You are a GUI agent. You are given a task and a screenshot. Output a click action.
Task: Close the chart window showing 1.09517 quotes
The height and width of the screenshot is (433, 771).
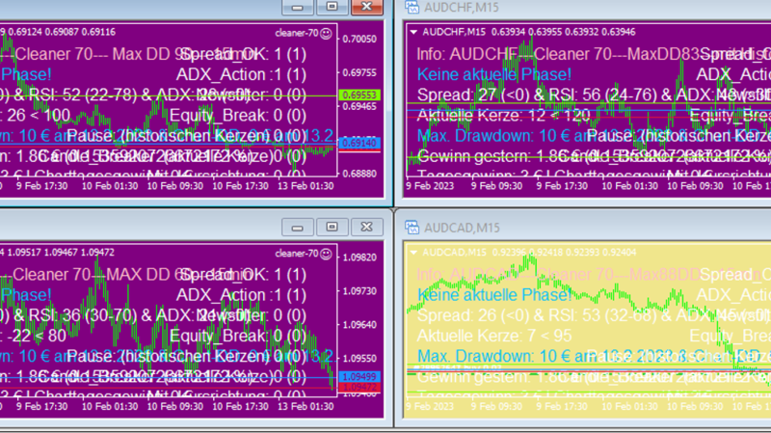[x=367, y=228]
